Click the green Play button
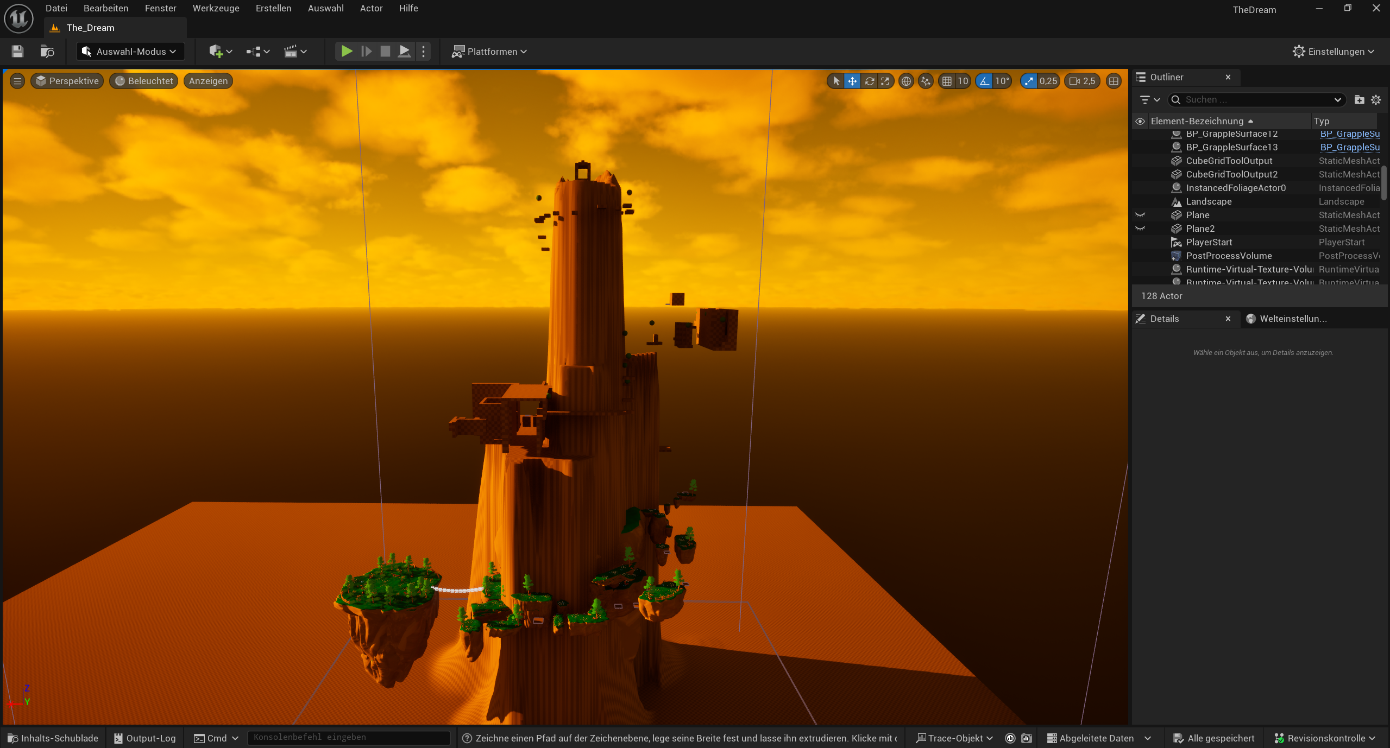This screenshot has height=748, width=1390. click(x=347, y=52)
